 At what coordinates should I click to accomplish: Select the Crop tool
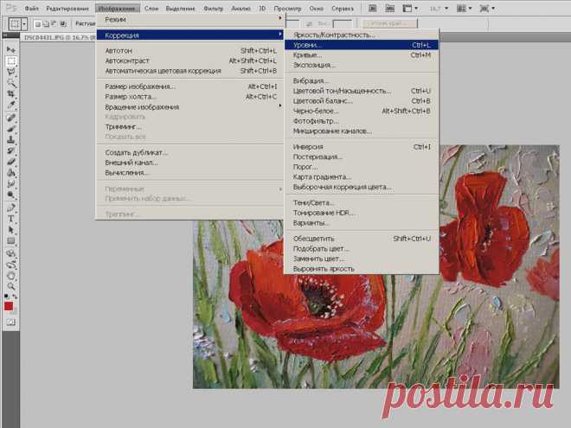click(x=11, y=93)
